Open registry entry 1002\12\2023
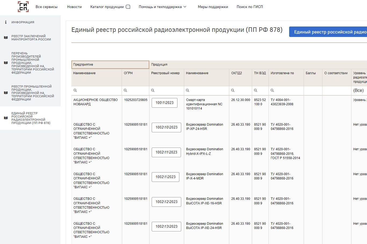Screen dimensions: 367x244 click(x=166, y=202)
